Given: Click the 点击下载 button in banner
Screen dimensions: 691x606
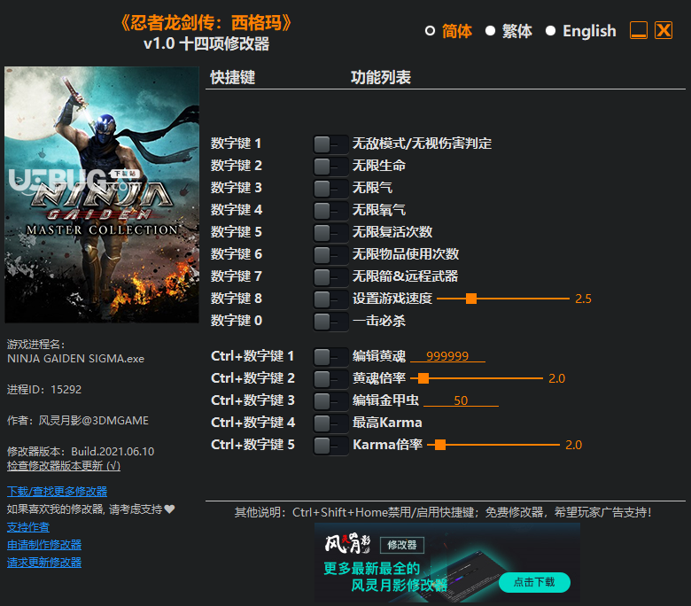Looking at the screenshot, I should (x=534, y=582).
